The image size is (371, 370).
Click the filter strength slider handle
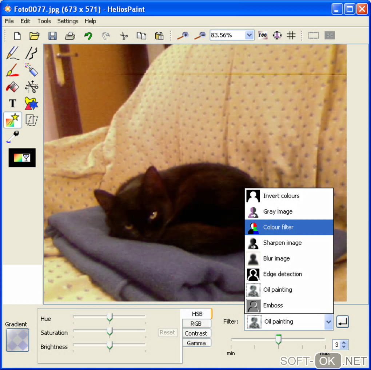279,339
